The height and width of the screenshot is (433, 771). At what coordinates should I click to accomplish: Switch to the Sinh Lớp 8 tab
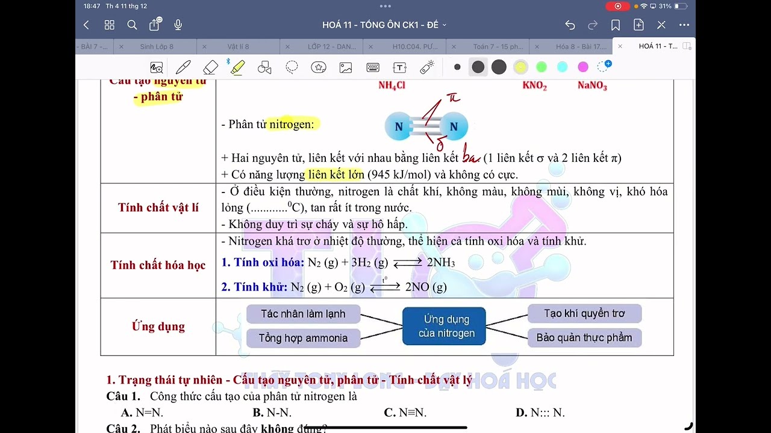(157, 46)
